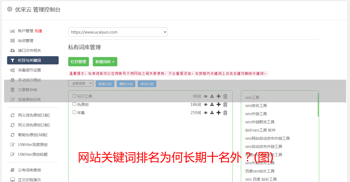
Task: Click the 新建分组 button
Action: point(105,84)
